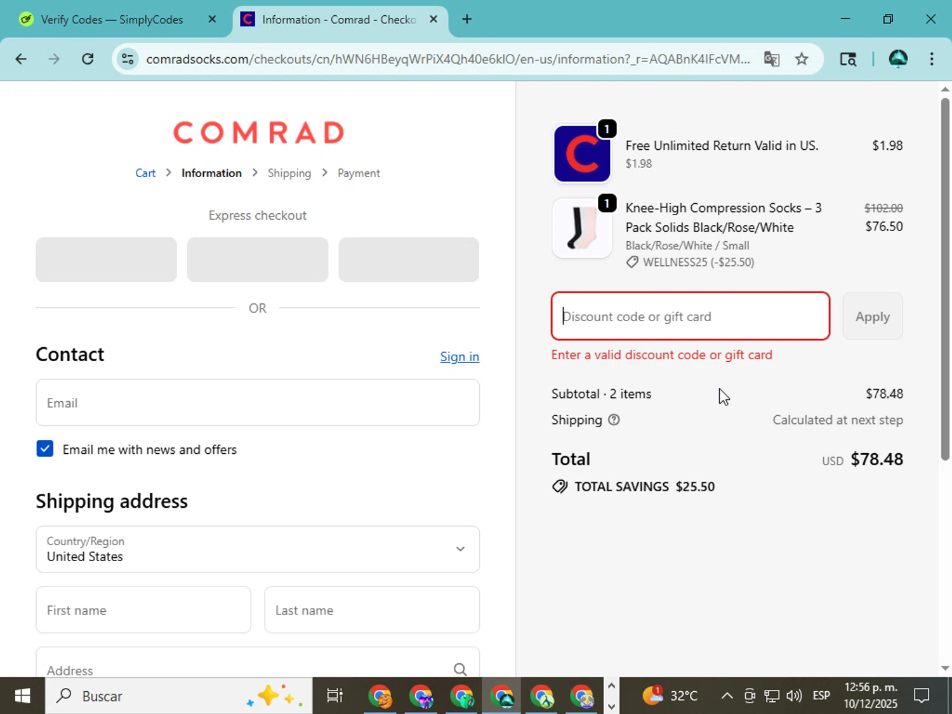Open a new browser tab
Viewport: 952px width, 714px height.
point(466,19)
